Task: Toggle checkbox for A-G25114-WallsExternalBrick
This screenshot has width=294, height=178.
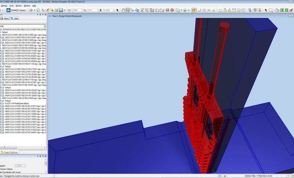Action: click(x=1, y=103)
